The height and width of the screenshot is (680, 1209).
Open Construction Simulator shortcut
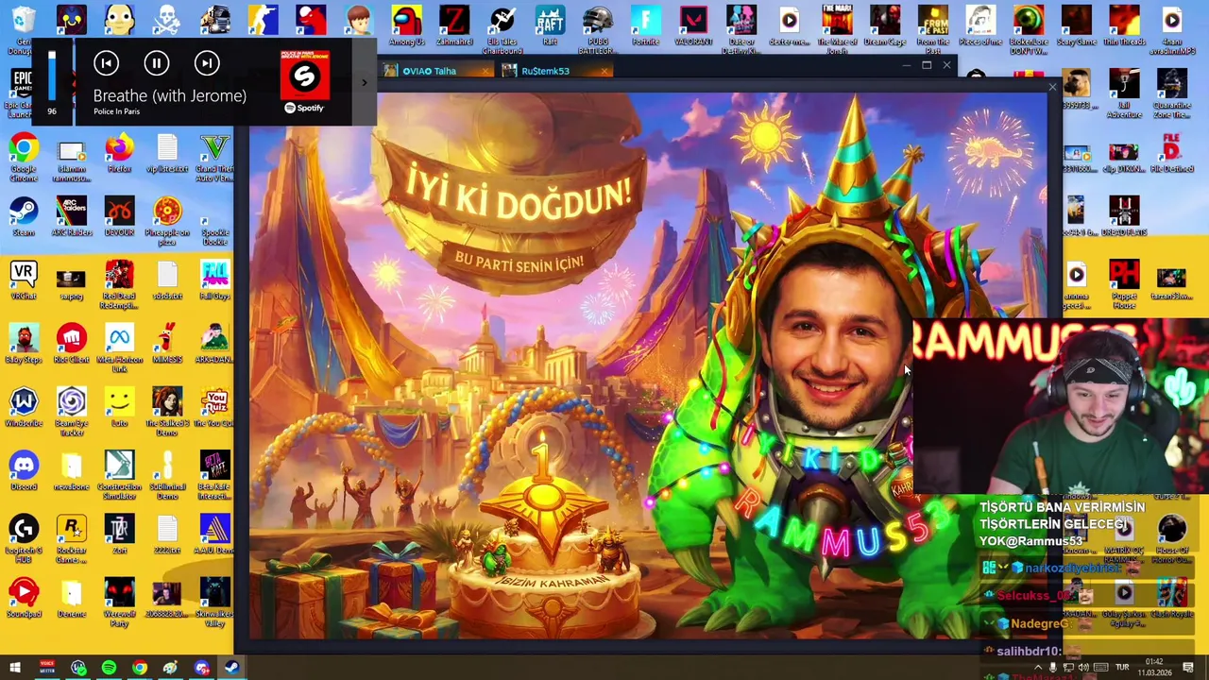tap(119, 475)
